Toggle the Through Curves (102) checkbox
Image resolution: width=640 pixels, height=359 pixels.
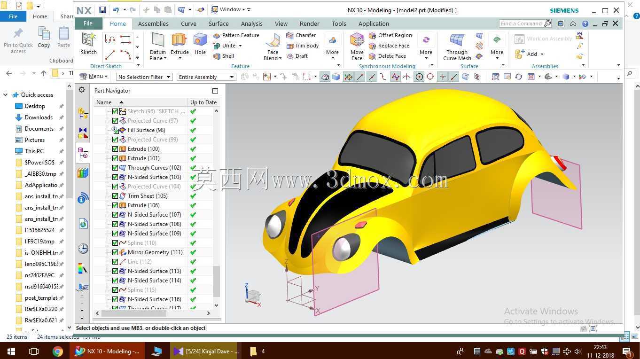point(115,168)
